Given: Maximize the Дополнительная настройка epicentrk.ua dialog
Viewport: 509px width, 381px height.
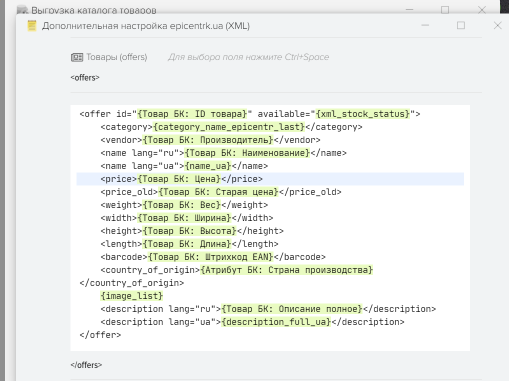Looking at the screenshot, I should click(461, 25).
